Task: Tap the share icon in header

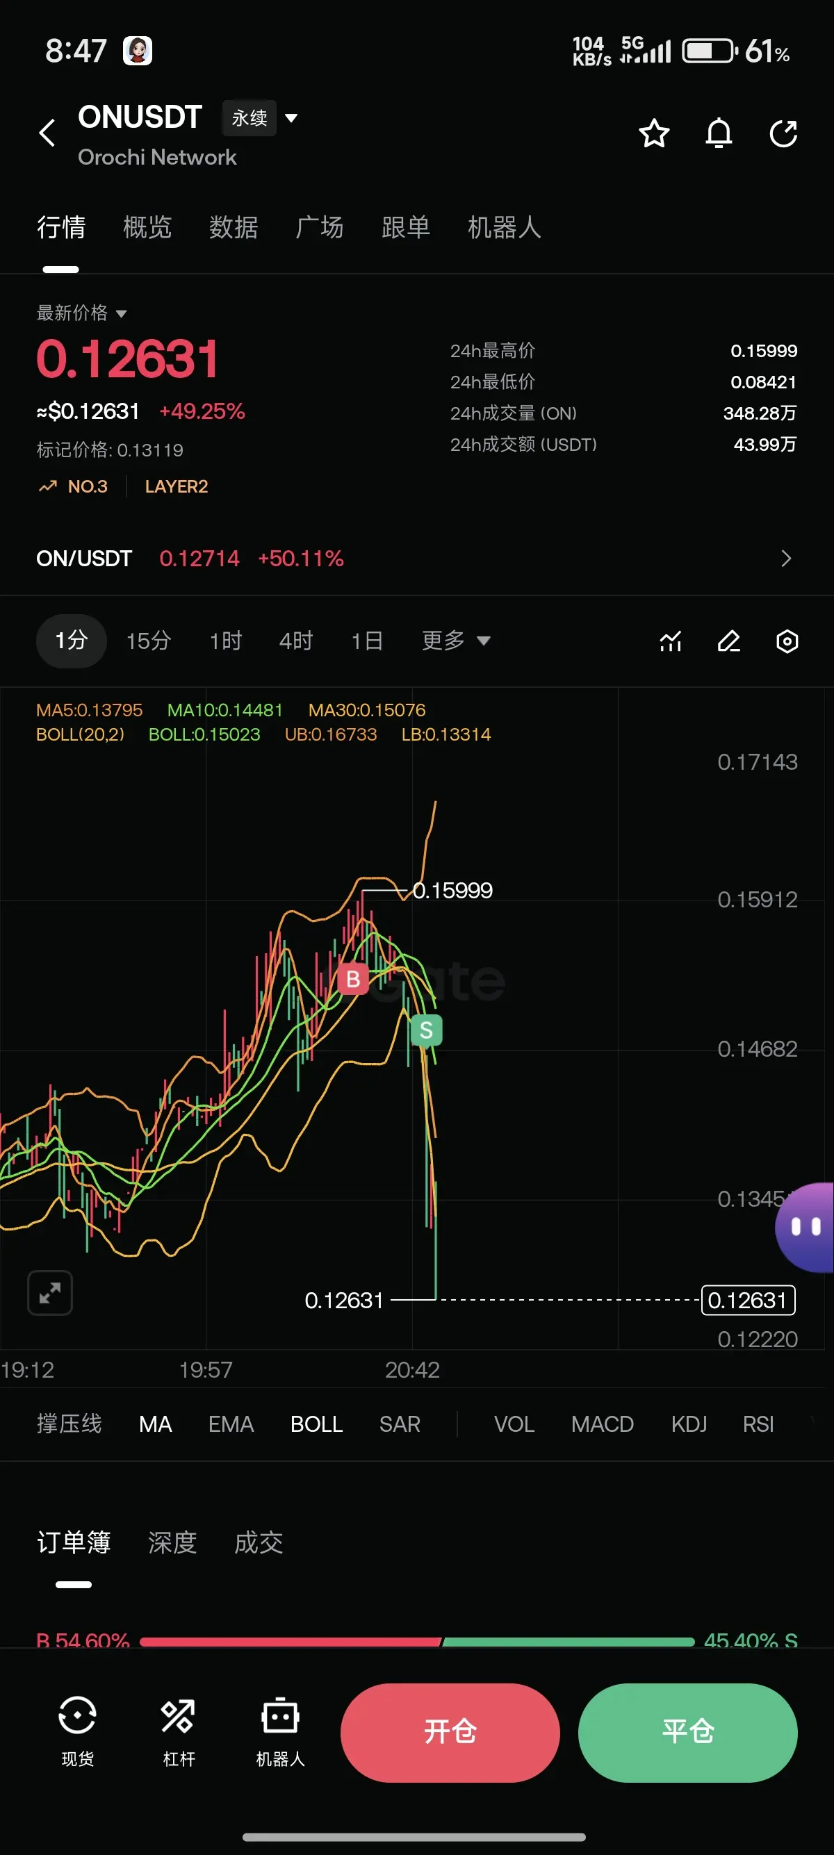Action: pos(783,133)
